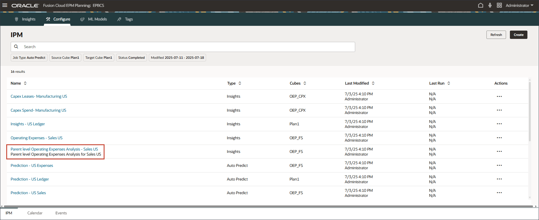Click the 16 results text

[18, 72]
